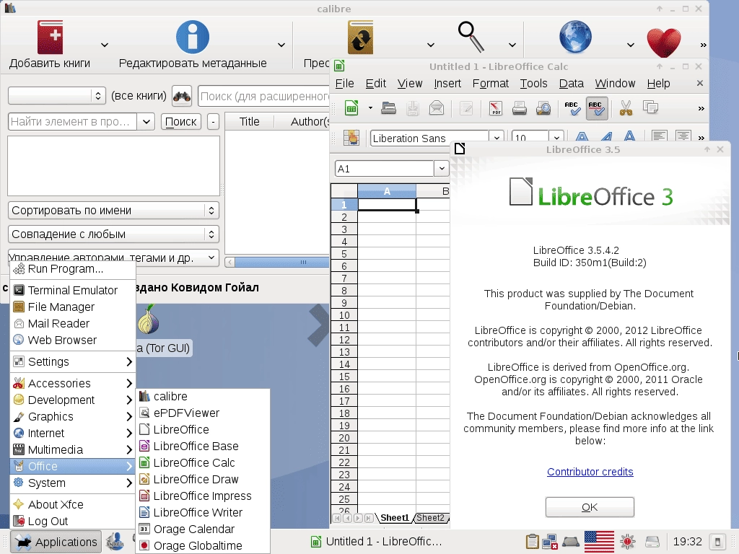Toggle Italic formatting in Calc
This screenshot has height=554, width=739.
(x=606, y=136)
